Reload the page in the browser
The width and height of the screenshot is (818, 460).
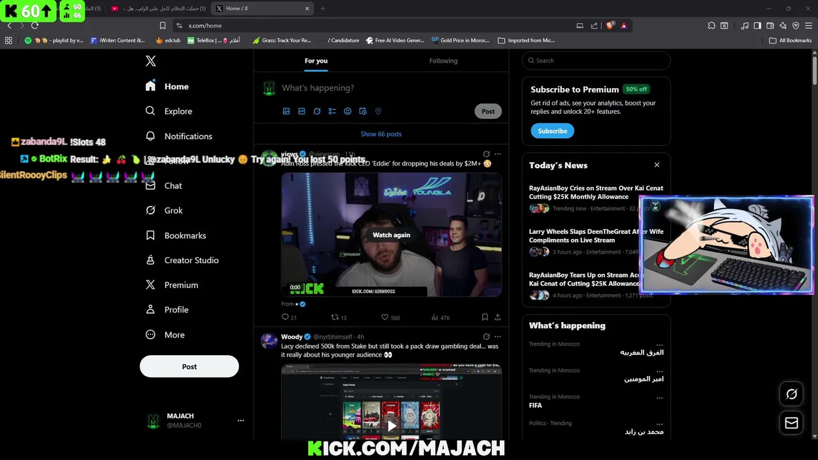coord(35,26)
